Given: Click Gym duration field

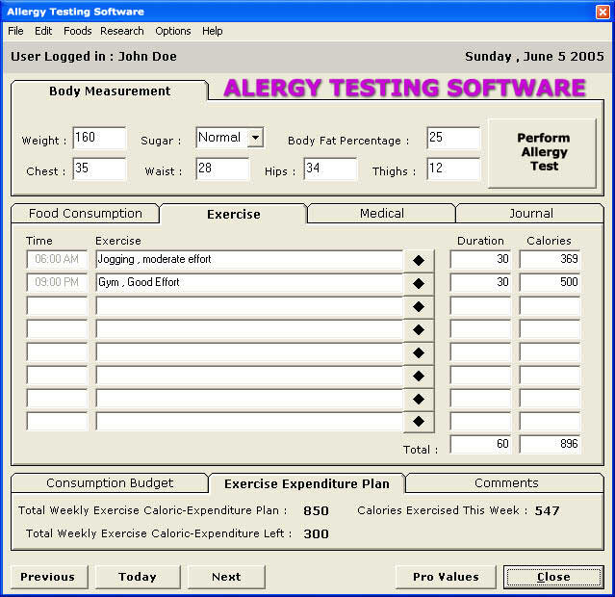Looking at the screenshot, I should click(480, 282).
